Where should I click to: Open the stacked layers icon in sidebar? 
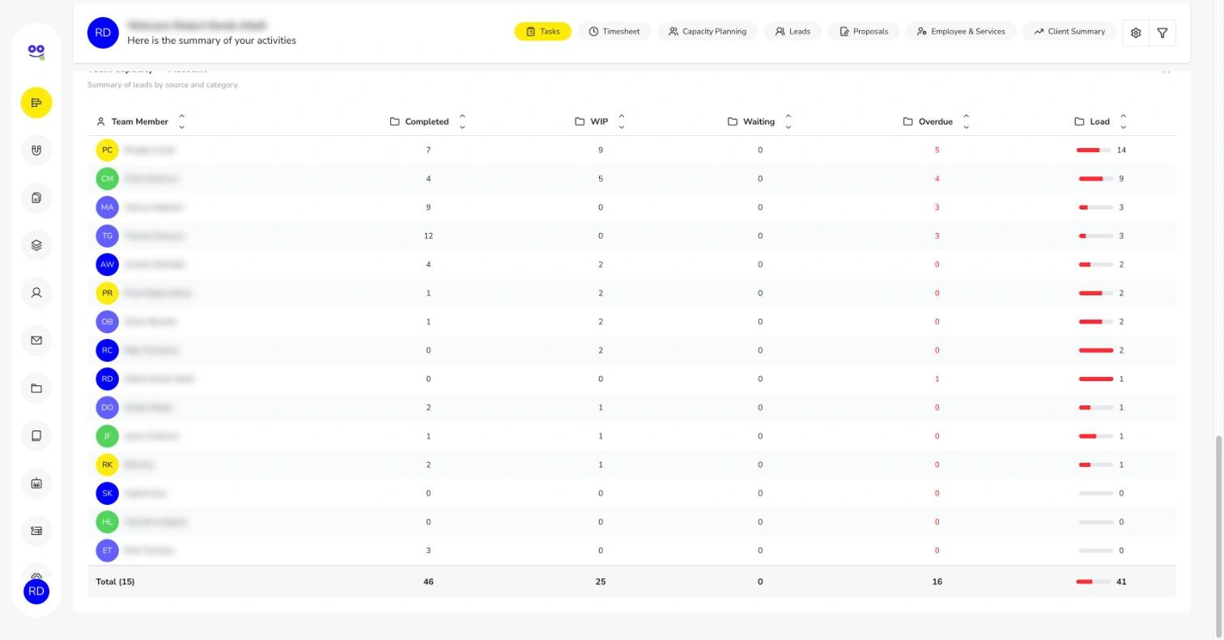coord(36,245)
